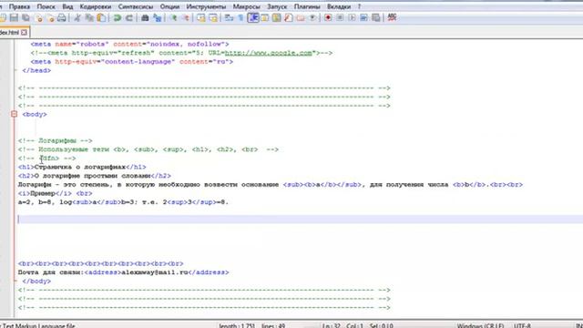This screenshot has height=328, width=583.
Task: Open Find dialog via binoculars icon
Action: [145, 17]
